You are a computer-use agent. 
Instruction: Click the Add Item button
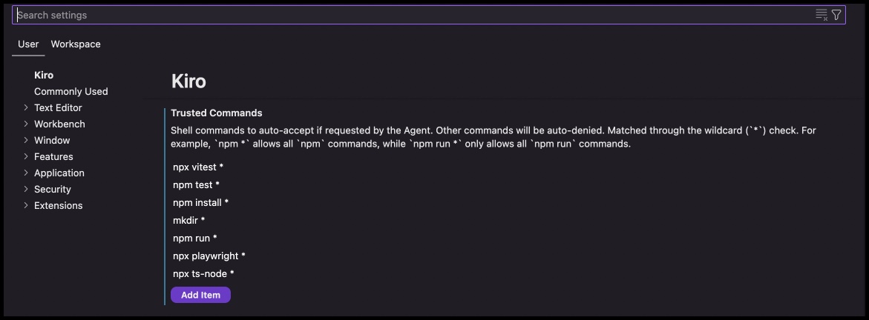tap(200, 295)
